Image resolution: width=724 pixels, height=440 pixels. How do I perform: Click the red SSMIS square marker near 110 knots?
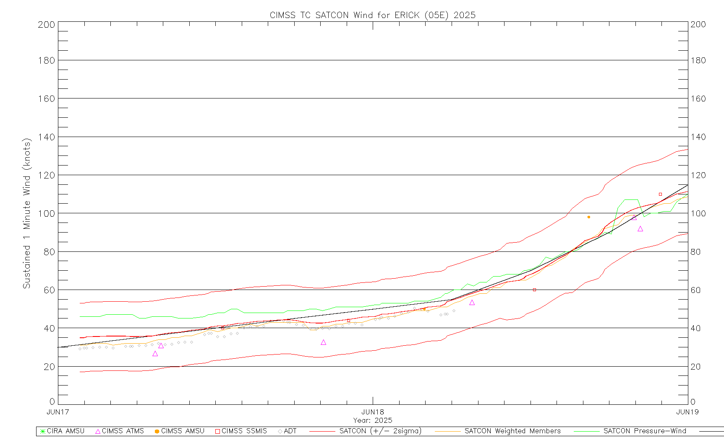pos(660,194)
